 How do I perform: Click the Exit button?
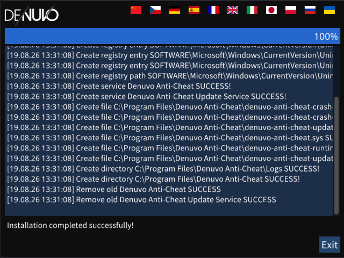tap(330, 245)
